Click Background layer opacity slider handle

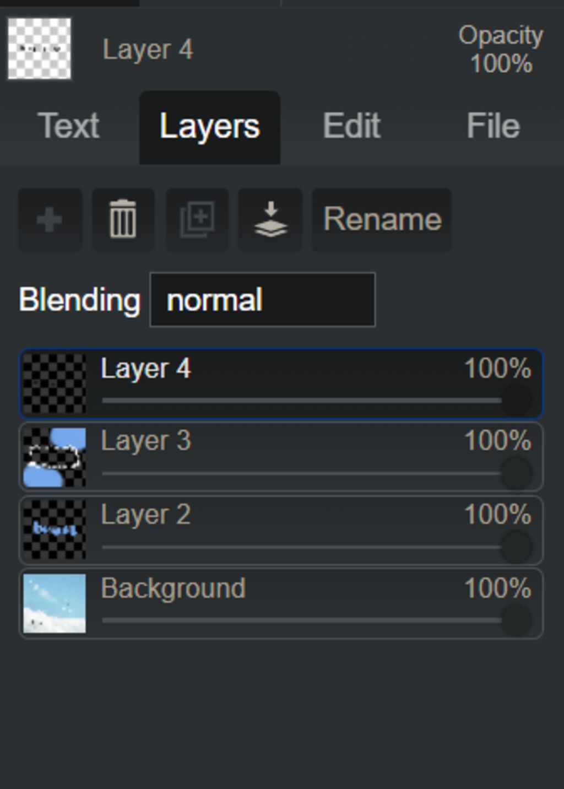tap(517, 620)
